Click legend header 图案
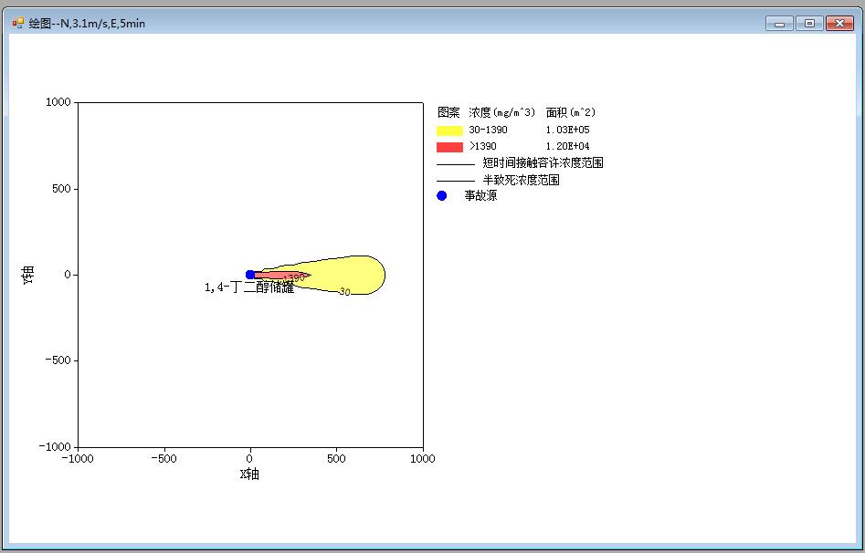Image resolution: width=865 pixels, height=553 pixels. (x=448, y=112)
